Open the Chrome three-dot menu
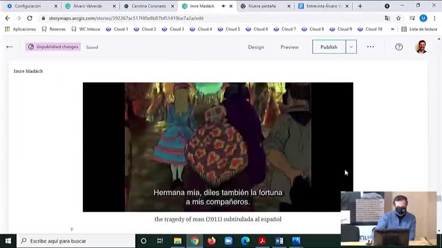 [x=435, y=18]
